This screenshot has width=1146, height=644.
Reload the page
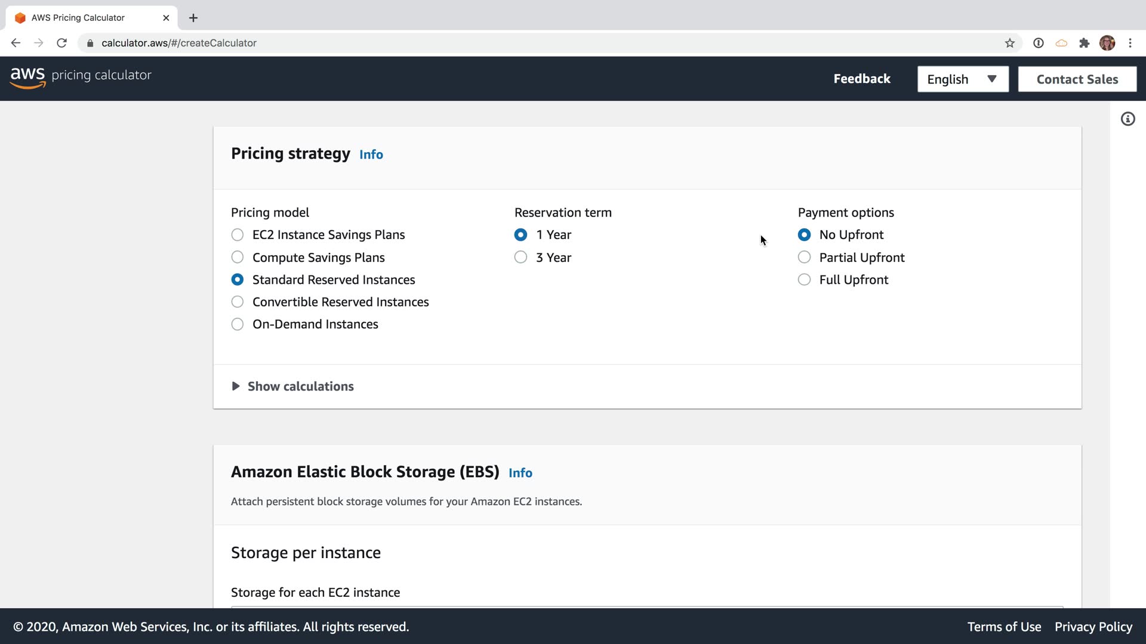pos(61,43)
